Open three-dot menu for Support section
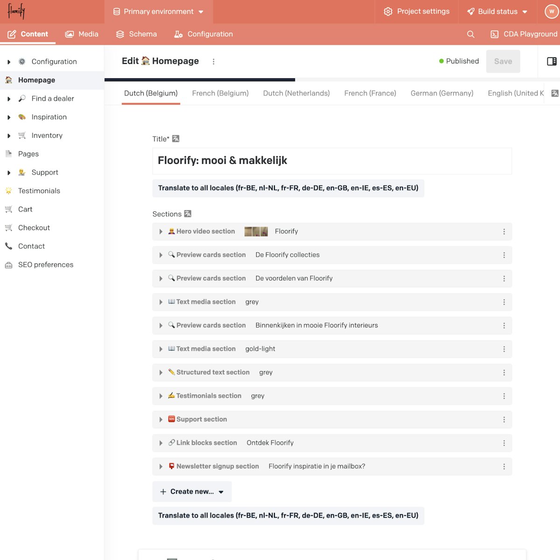The width and height of the screenshot is (560, 560). point(504,420)
